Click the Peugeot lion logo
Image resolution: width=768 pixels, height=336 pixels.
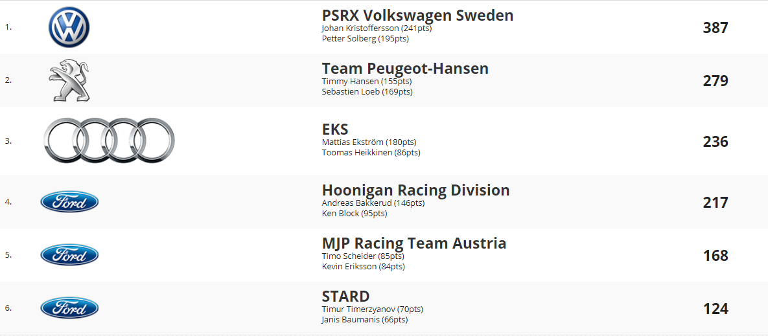pyautogui.click(x=69, y=81)
